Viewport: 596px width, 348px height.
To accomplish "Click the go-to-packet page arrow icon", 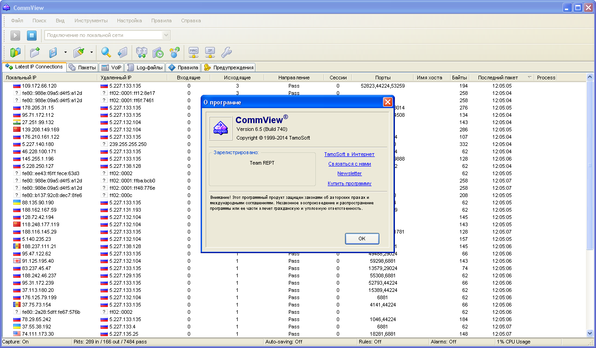I will 122,52.
